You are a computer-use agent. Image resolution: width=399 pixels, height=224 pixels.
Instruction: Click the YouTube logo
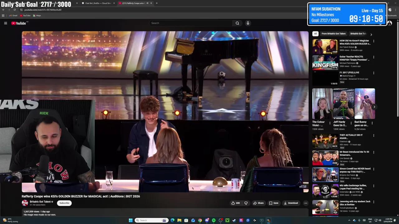point(19,23)
